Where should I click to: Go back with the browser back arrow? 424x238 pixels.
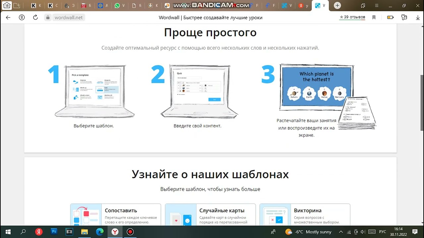8,18
